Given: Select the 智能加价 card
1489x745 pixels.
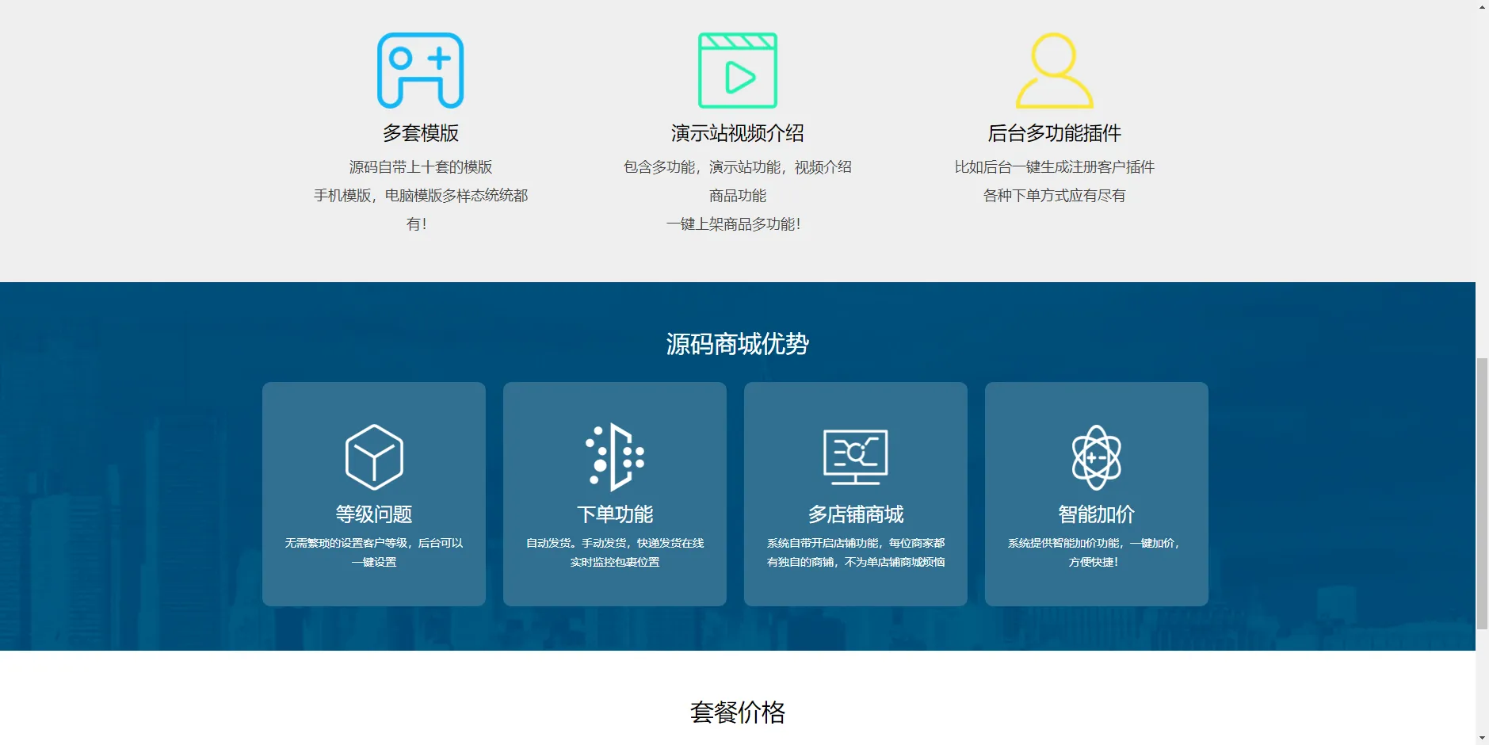Looking at the screenshot, I should click(x=1097, y=494).
